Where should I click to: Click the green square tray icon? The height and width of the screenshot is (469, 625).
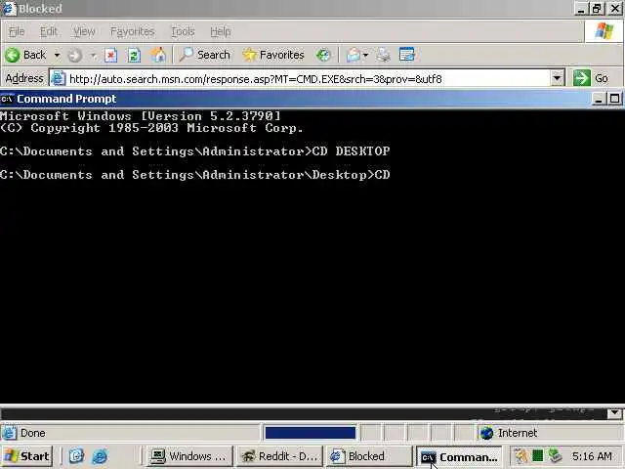pos(538,455)
